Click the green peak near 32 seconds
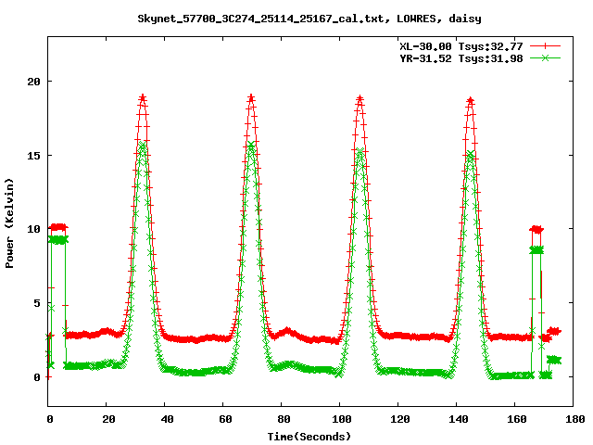The height and width of the screenshot is (445, 593). click(143, 145)
